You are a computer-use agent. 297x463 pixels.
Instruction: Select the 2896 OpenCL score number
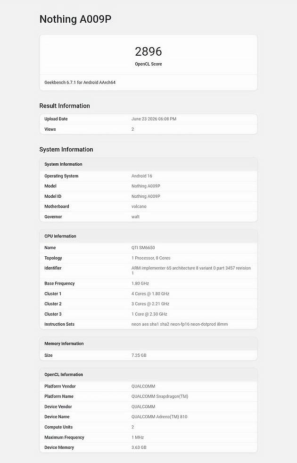pyautogui.click(x=148, y=51)
